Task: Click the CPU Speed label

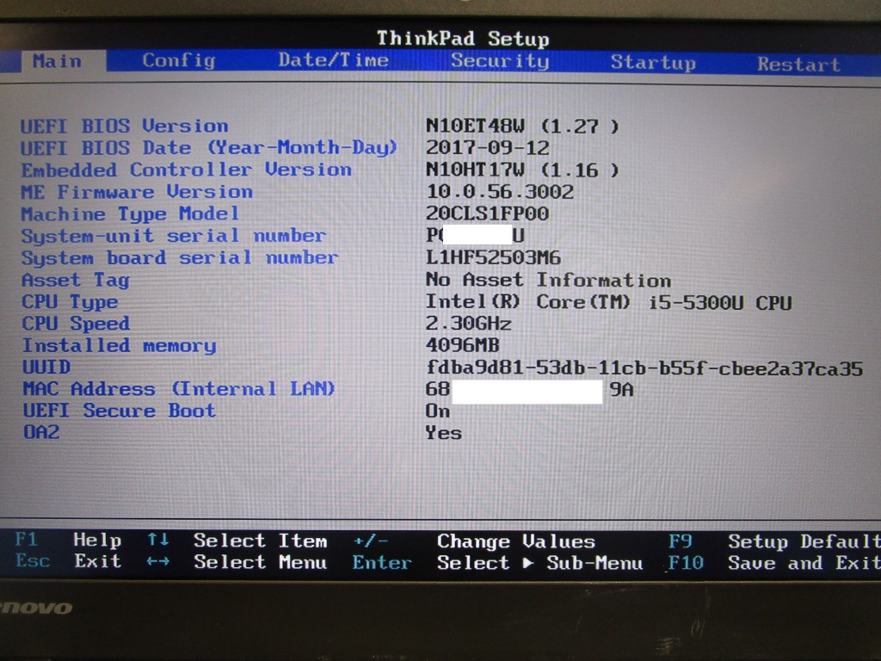Action: tap(76, 324)
